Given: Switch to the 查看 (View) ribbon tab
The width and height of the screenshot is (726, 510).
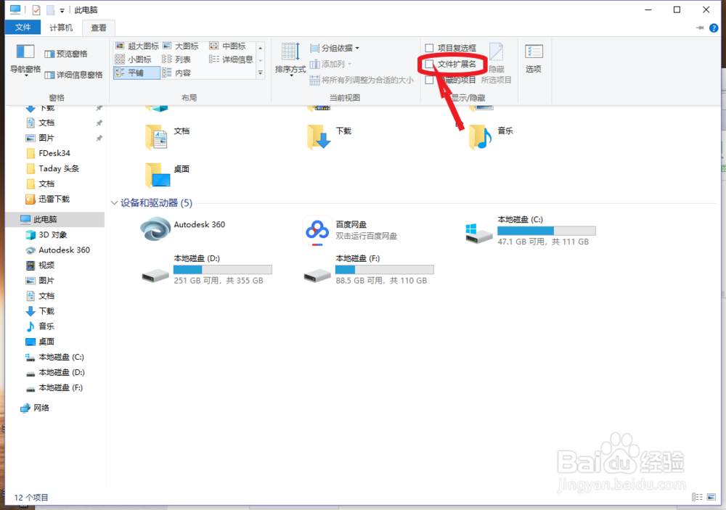Looking at the screenshot, I should (99, 27).
